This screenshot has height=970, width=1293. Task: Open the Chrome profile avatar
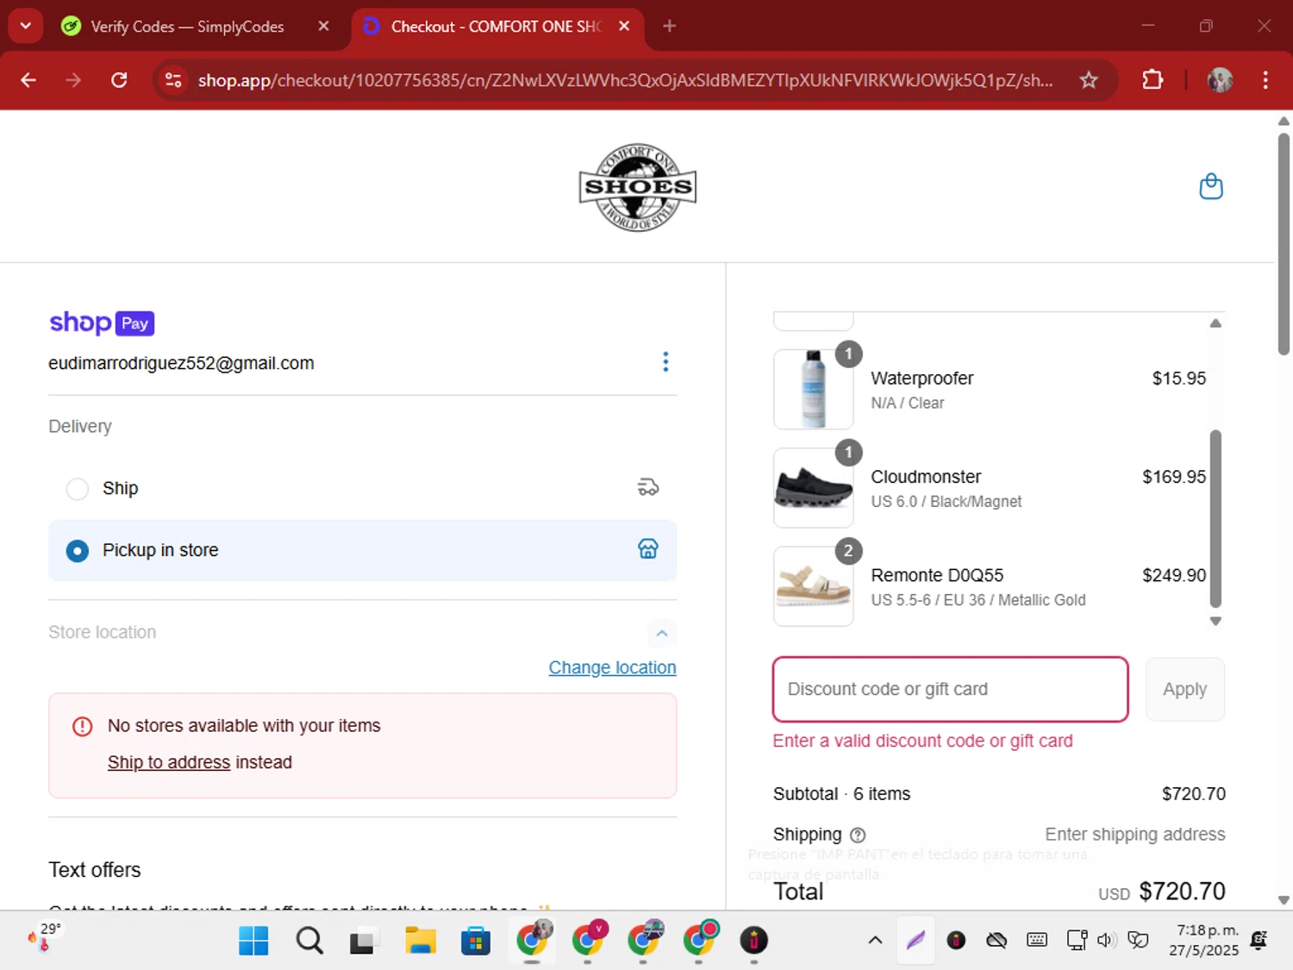click(x=1220, y=80)
